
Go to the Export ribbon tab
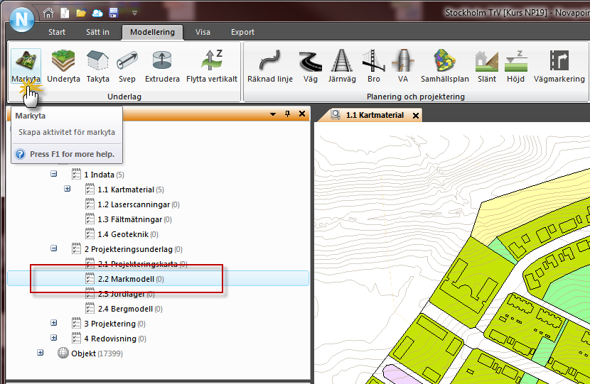click(242, 33)
